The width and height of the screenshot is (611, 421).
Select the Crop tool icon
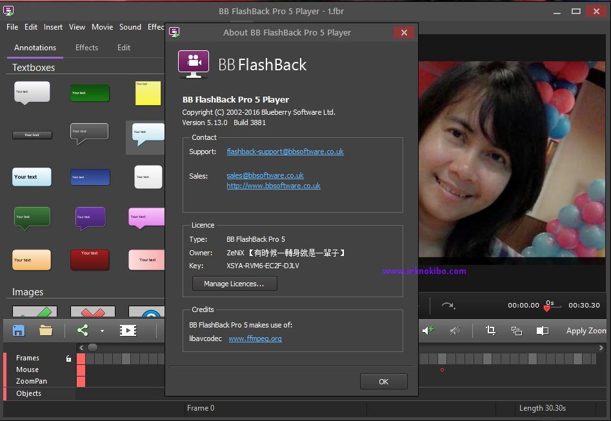[x=490, y=331]
